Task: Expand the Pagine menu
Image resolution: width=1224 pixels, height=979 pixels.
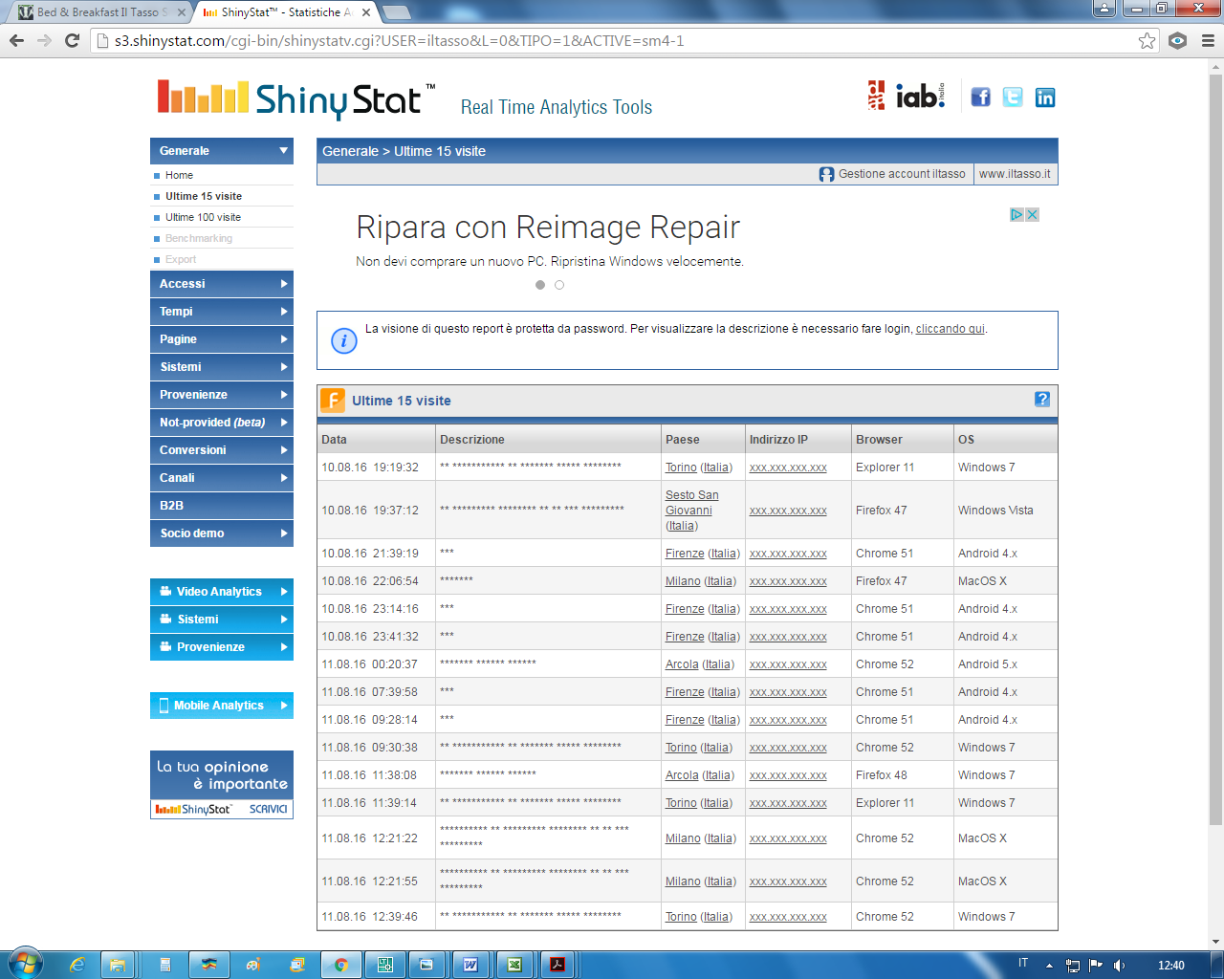Action: [222, 339]
